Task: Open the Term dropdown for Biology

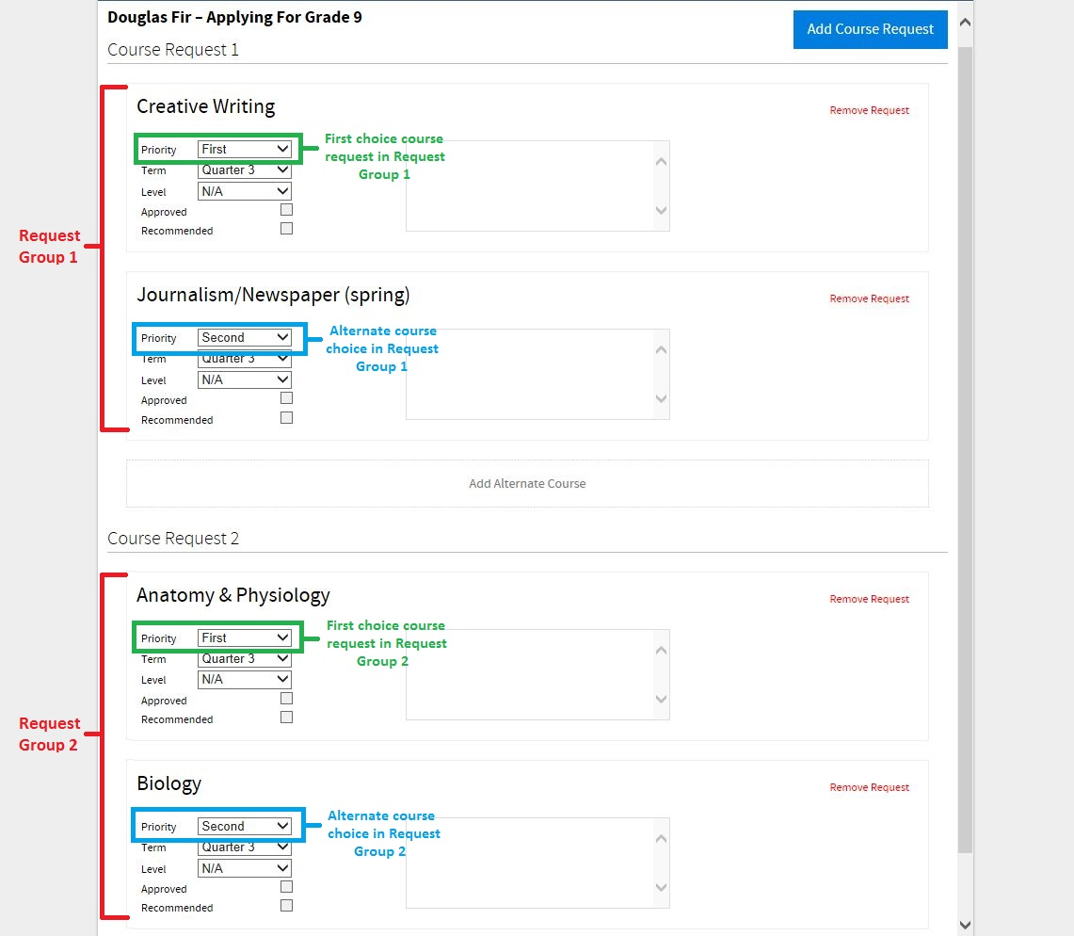Action: pos(244,847)
